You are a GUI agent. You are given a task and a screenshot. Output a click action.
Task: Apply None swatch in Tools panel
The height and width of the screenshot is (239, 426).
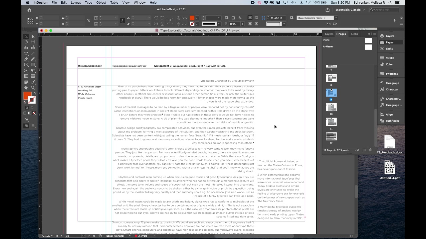[x=34, y=113]
